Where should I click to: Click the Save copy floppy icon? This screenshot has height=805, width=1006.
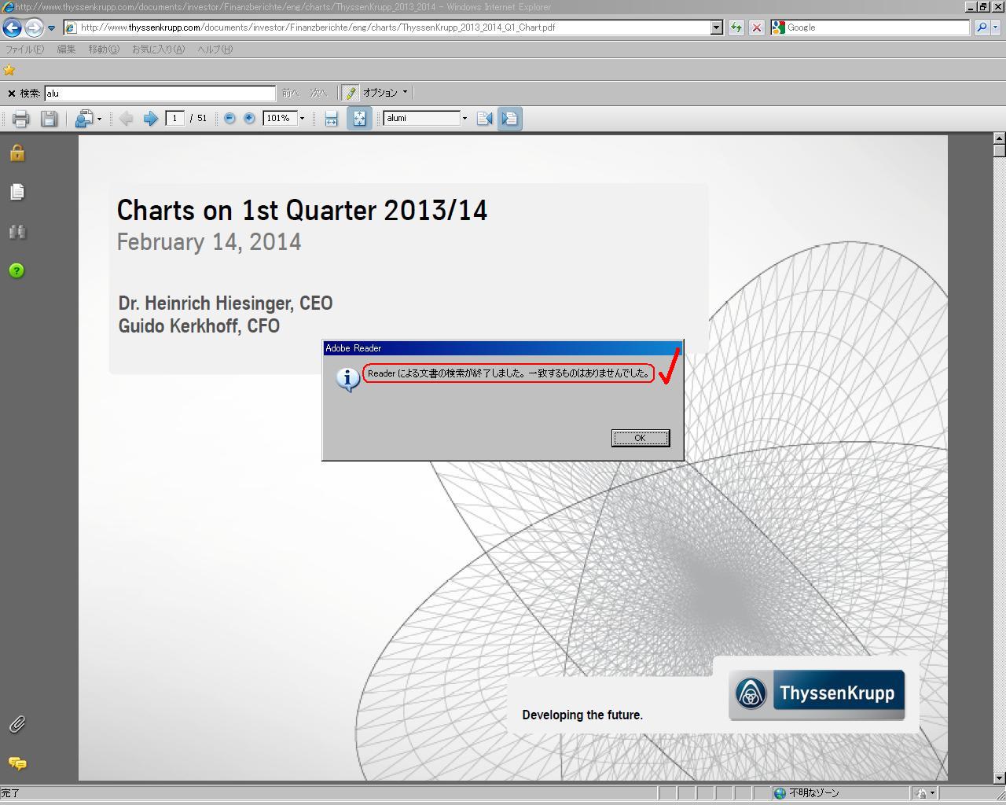[49, 119]
